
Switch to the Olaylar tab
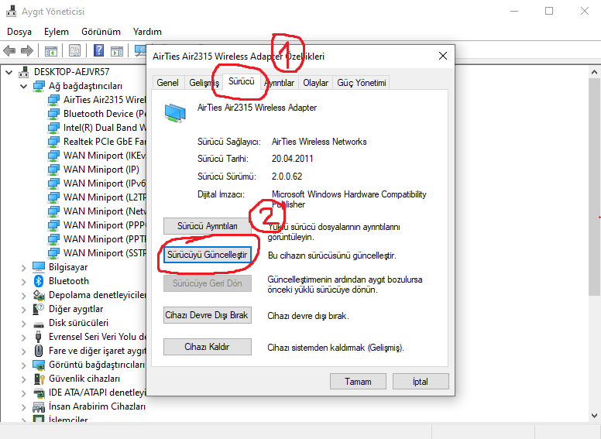[x=315, y=83]
